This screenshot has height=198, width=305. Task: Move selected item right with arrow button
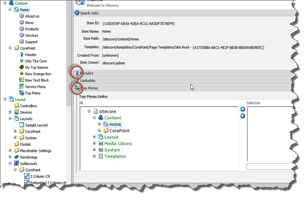[x=243, y=109]
